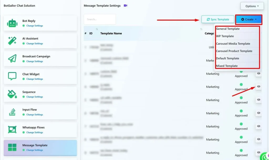Select the Input Flow stacked lines icon
The height and width of the screenshot is (160, 269).
[12, 112]
